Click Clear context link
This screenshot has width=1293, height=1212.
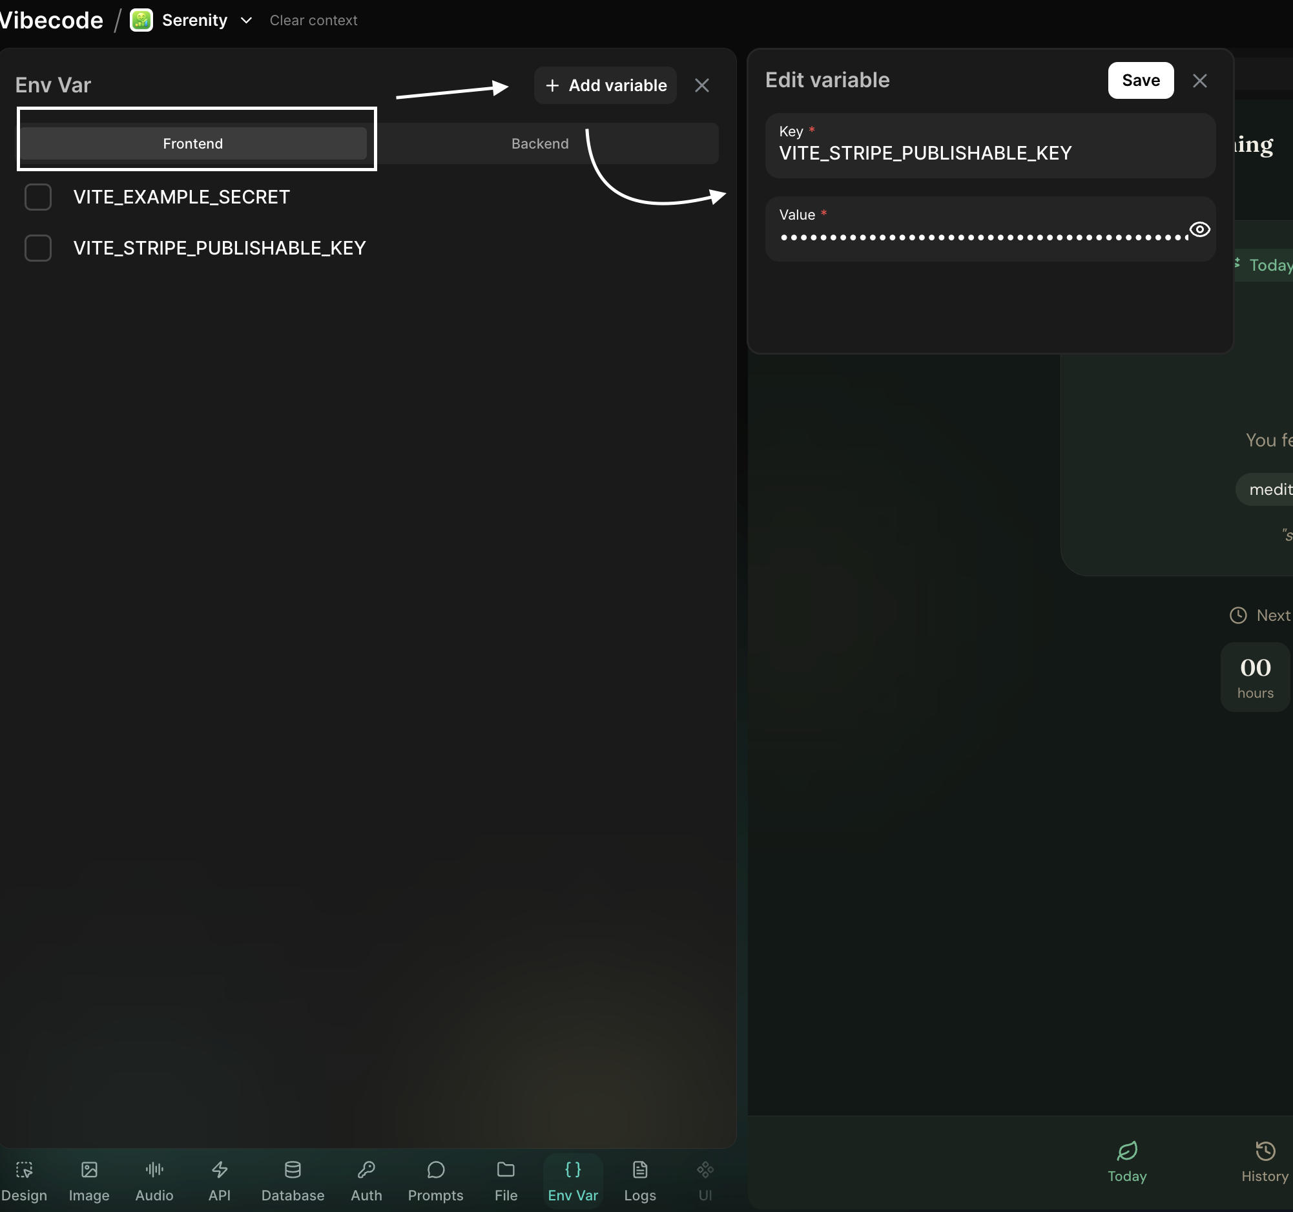313,21
